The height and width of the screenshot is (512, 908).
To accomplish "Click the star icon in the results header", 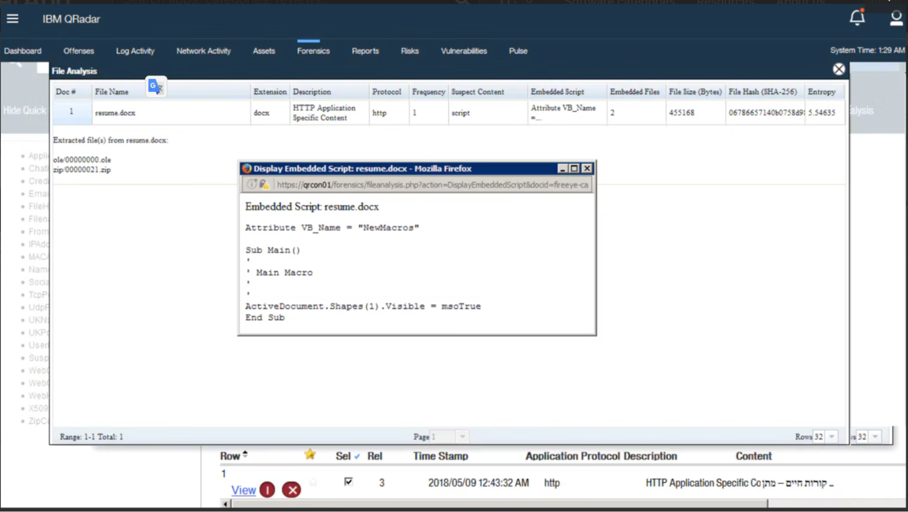I will (x=310, y=454).
